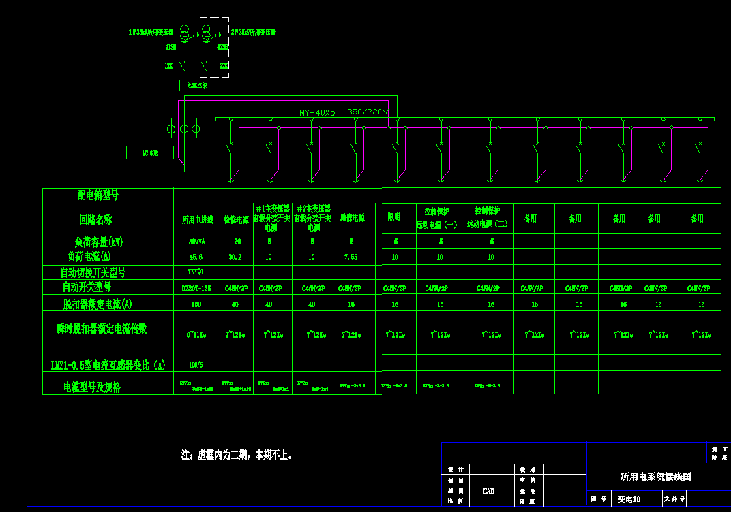Click the drawing title 所用电系统接线图
The height and width of the screenshot is (512, 731).
[655, 477]
